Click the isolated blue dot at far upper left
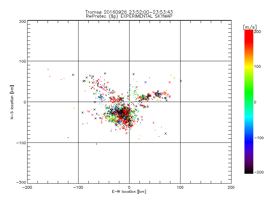The height and width of the screenshot is (204, 272). (x=48, y=69)
